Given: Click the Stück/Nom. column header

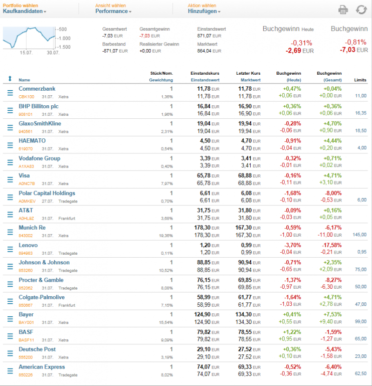Looking at the screenshot, I should pos(161,73).
